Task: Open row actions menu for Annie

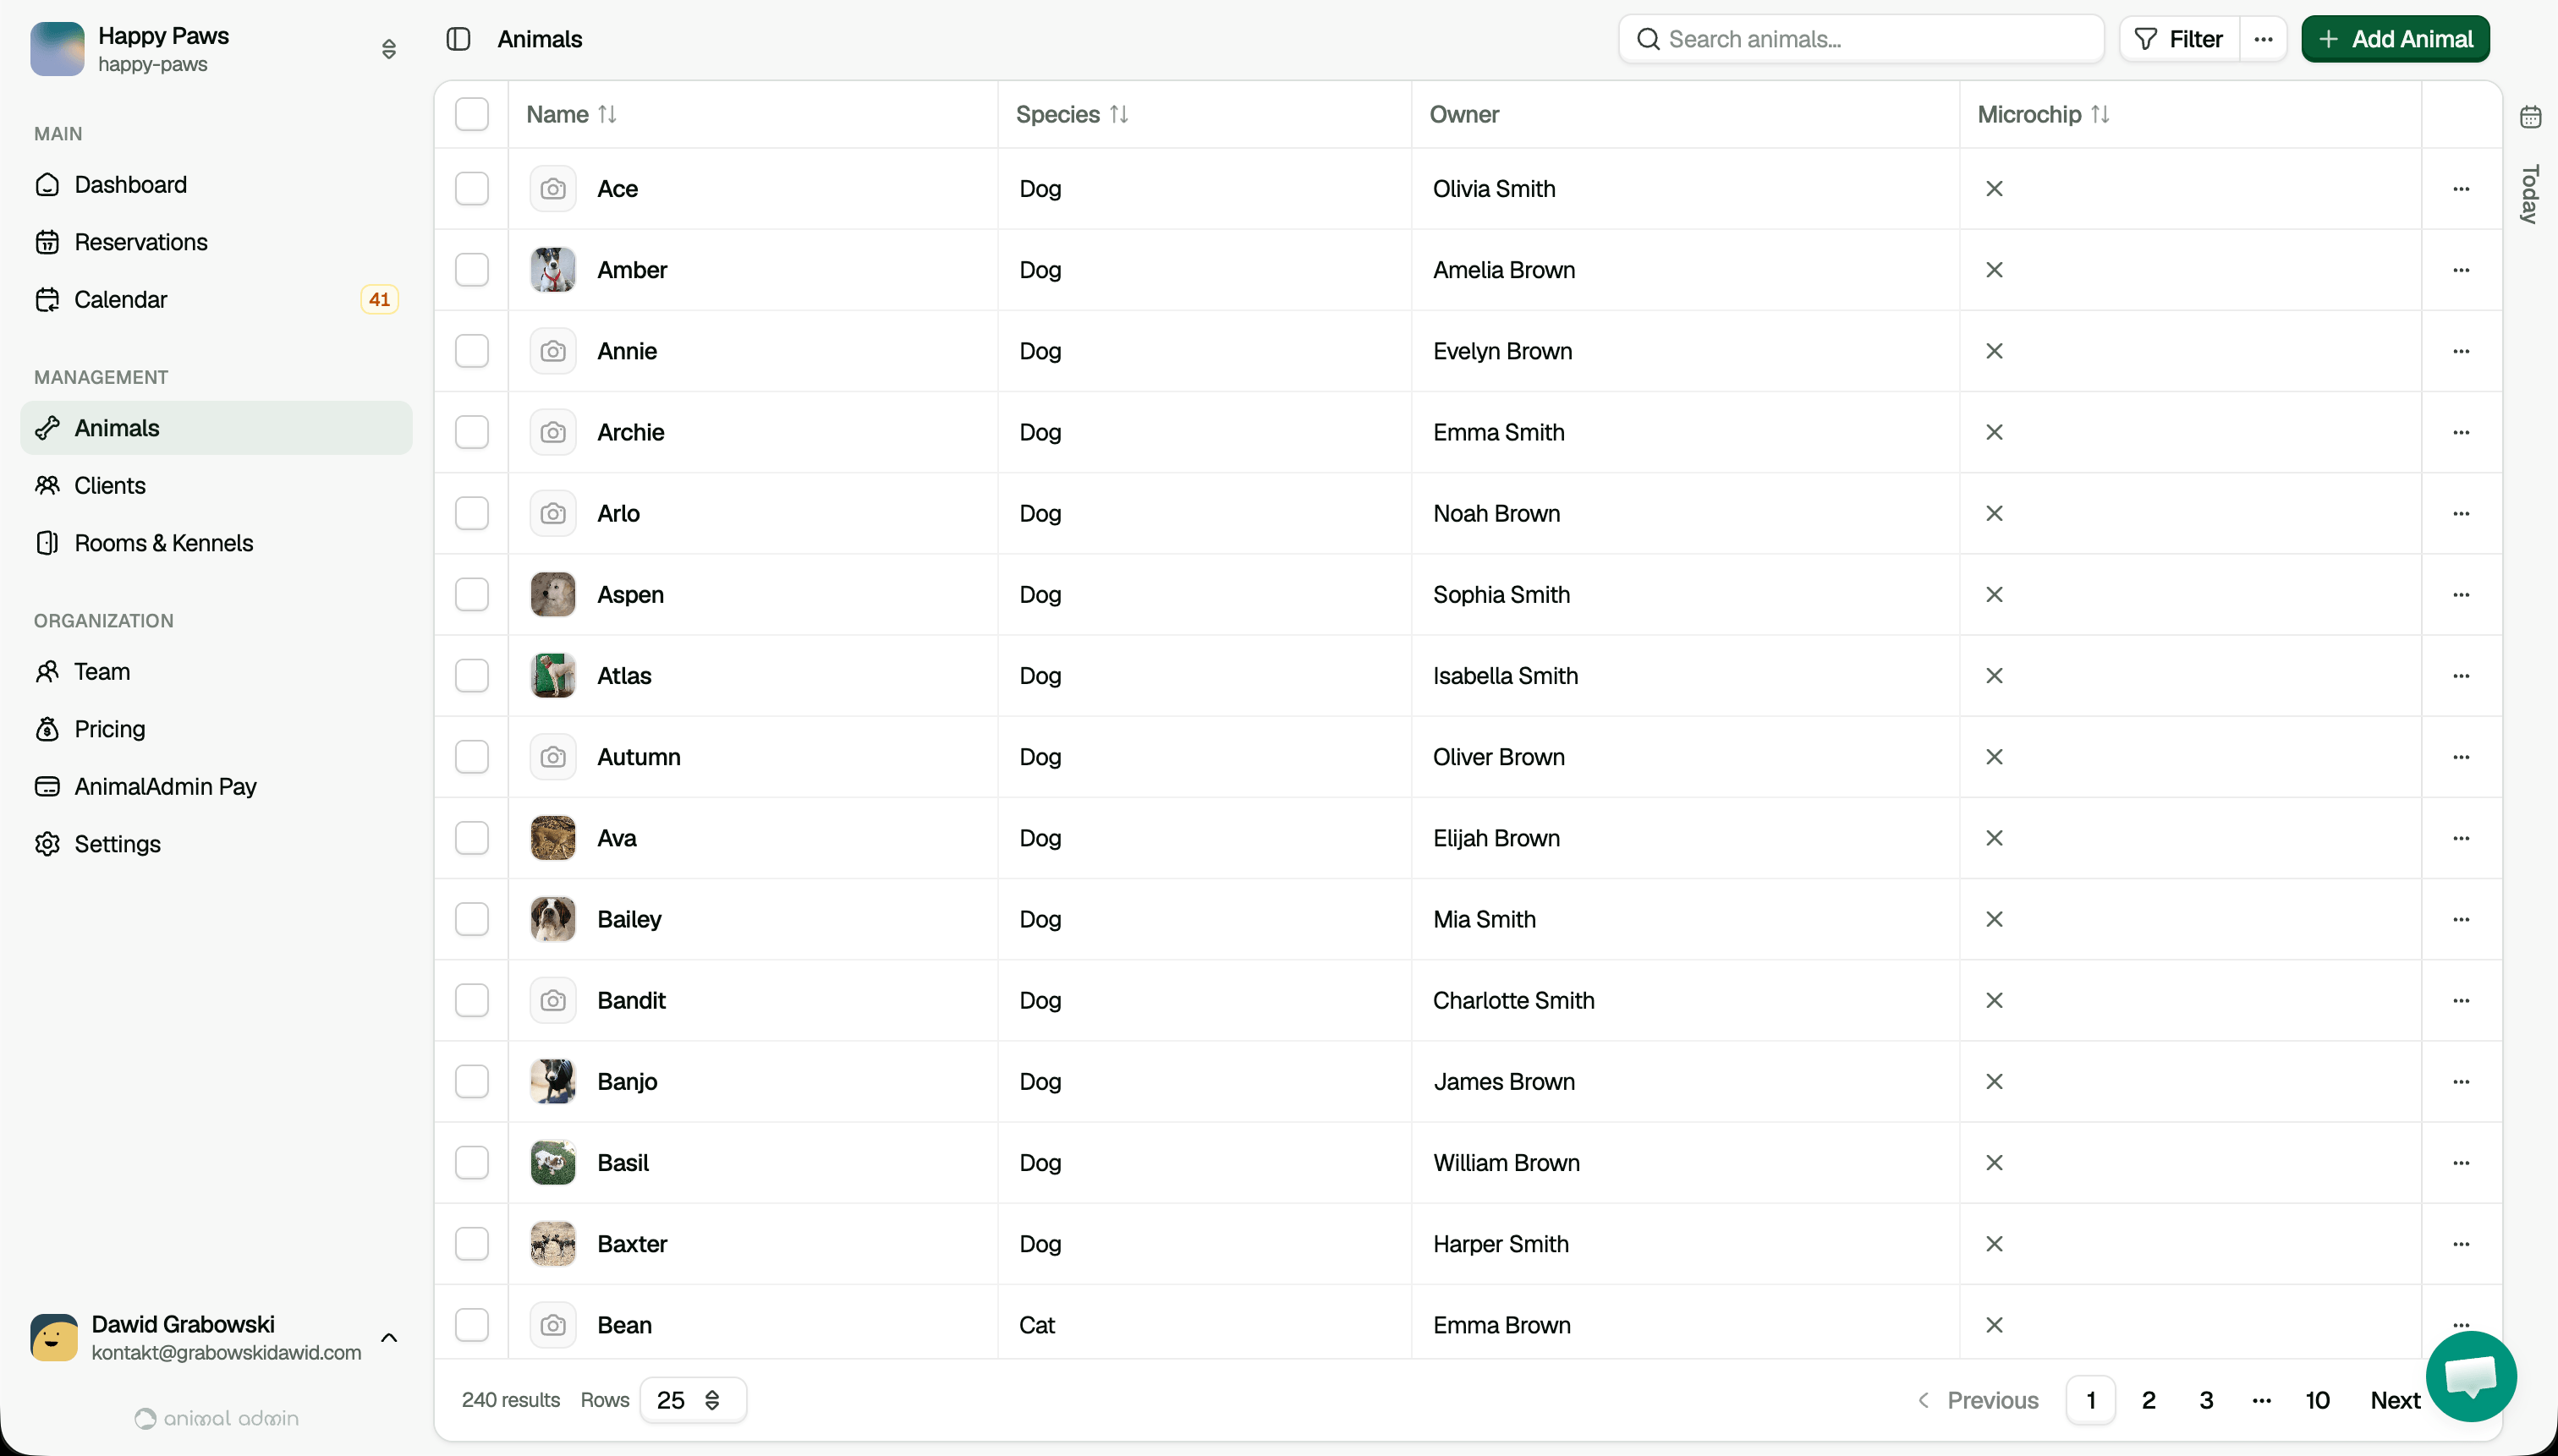Action: coord(2461,351)
